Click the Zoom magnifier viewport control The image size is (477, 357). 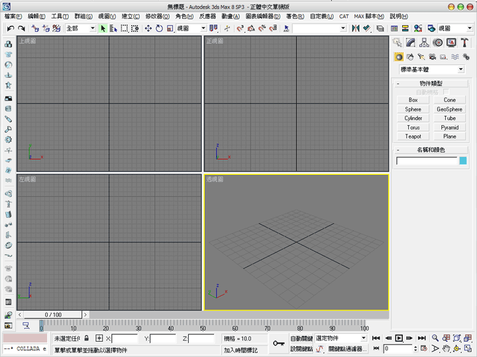tap(435, 338)
